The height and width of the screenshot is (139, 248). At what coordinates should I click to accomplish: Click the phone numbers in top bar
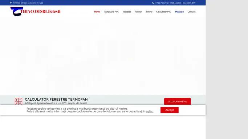[175, 3]
